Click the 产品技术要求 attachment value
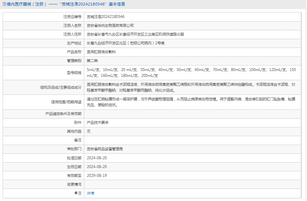The width and height of the screenshot is (307, 201). (x=97, y=123)
